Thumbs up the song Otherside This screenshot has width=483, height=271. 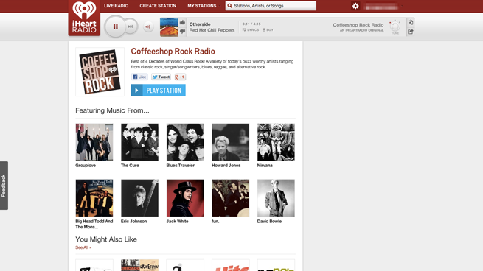[x=182, y=22]
